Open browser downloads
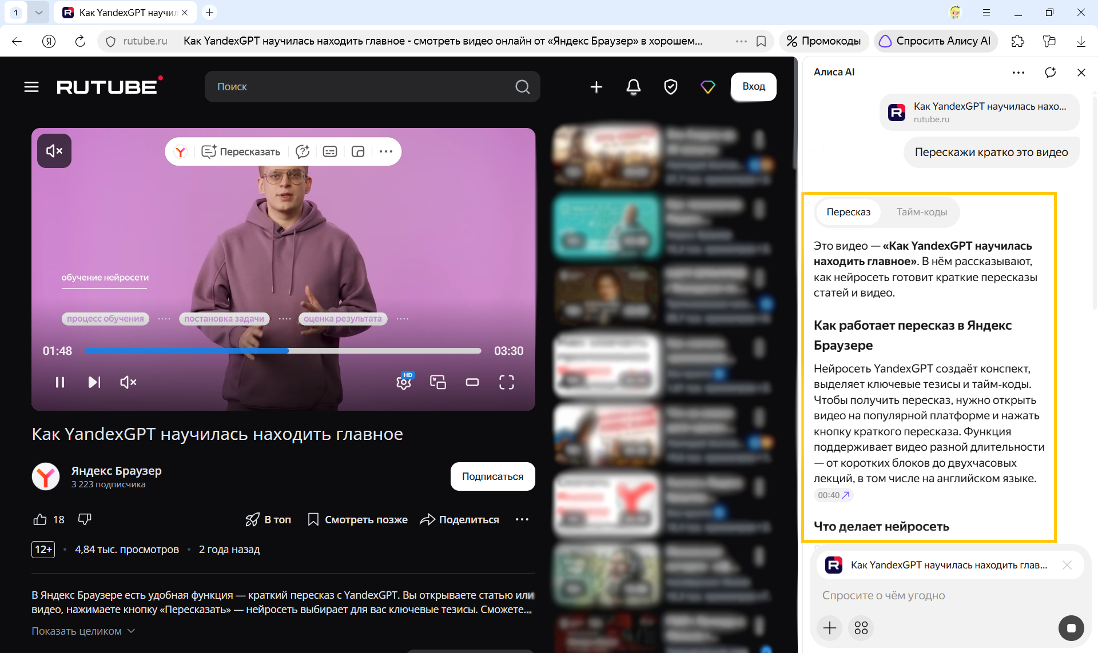Screen dimensions: 1098x653 (1081, 41)
